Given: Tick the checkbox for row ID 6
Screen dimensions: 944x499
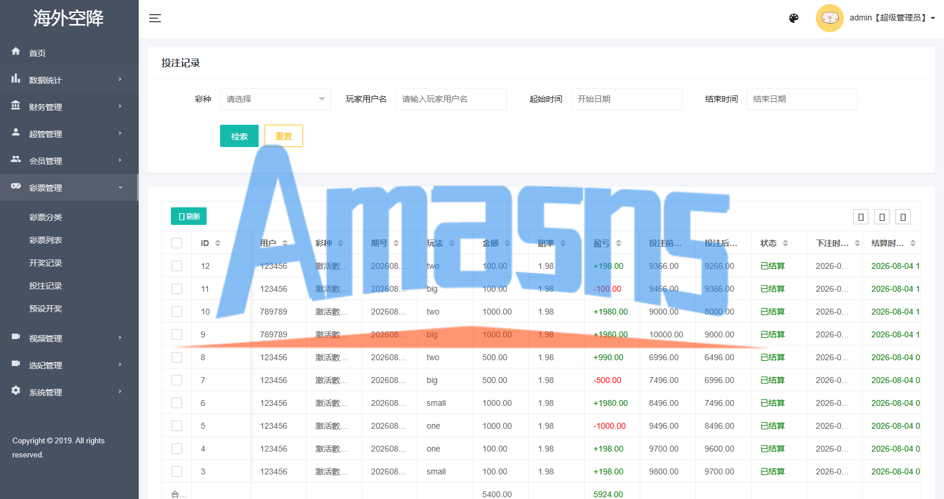Looking at the screenshot, I should click(177, 403).
